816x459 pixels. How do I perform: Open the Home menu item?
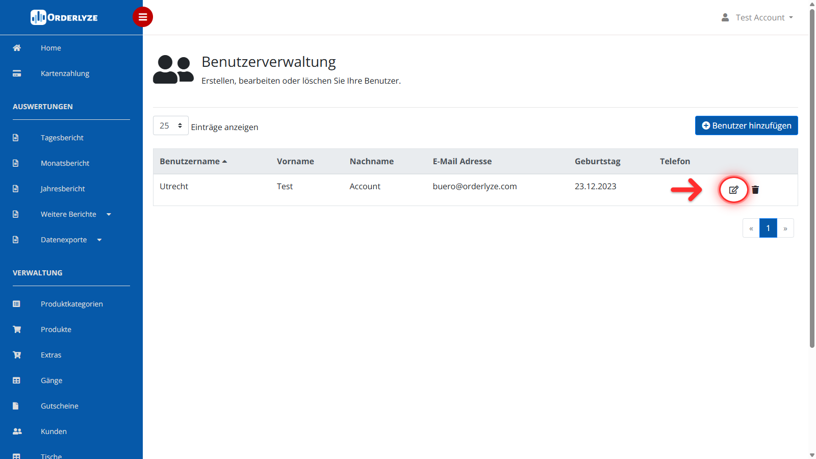click(x=51, y=48)
